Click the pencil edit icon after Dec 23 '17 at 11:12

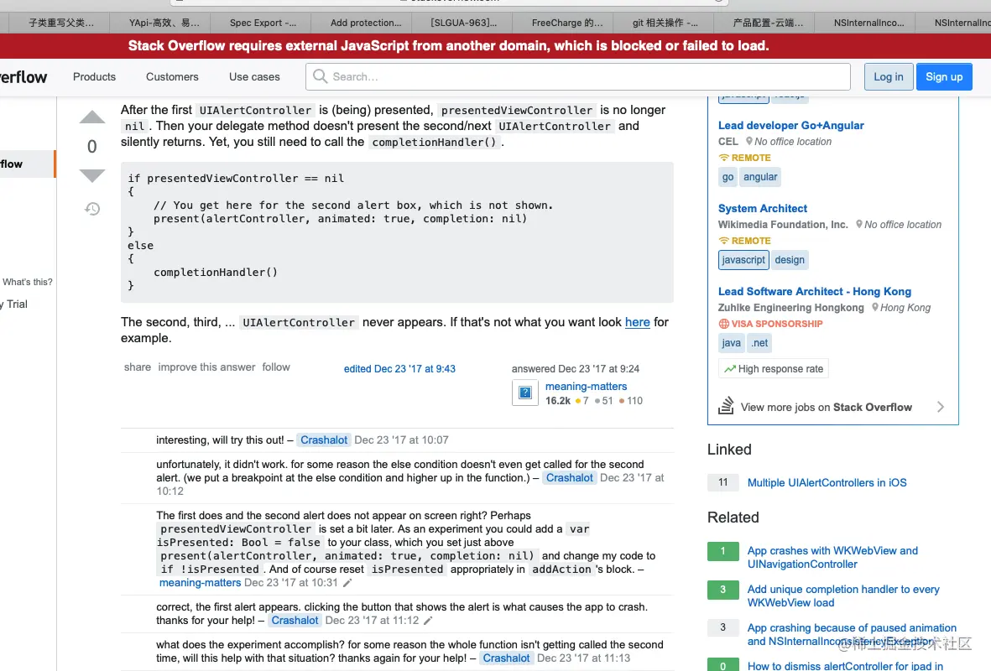[428, 621]
